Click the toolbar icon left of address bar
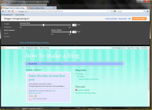 [x=9, y=11]
